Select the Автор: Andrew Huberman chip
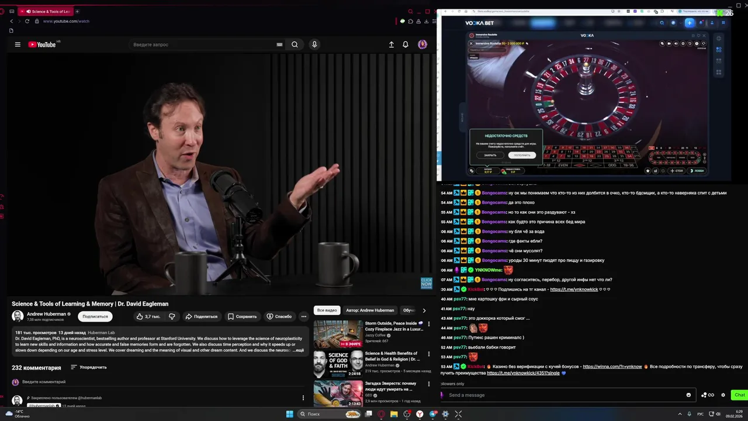748x421 pixels. pyautogui.click(x=370, y=310)
